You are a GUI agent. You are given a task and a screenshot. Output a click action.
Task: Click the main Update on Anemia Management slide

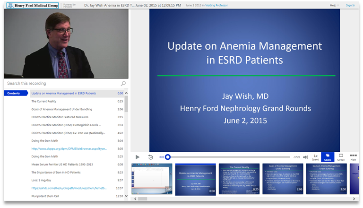(245, 80)
